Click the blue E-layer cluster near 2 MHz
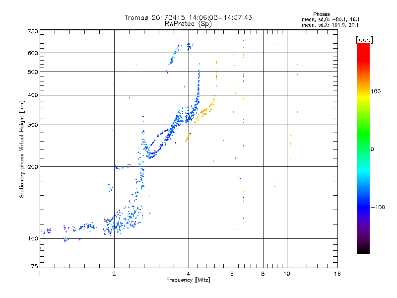The width and height of the screenshot is (397, 298). coord(124,220)
